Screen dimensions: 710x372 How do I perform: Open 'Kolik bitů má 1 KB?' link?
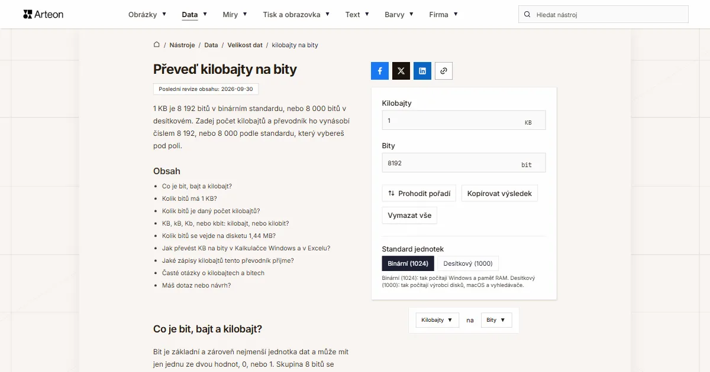189,198
